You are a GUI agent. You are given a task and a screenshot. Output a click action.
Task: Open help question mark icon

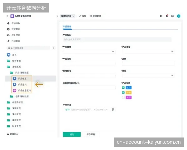pos(172,16)
